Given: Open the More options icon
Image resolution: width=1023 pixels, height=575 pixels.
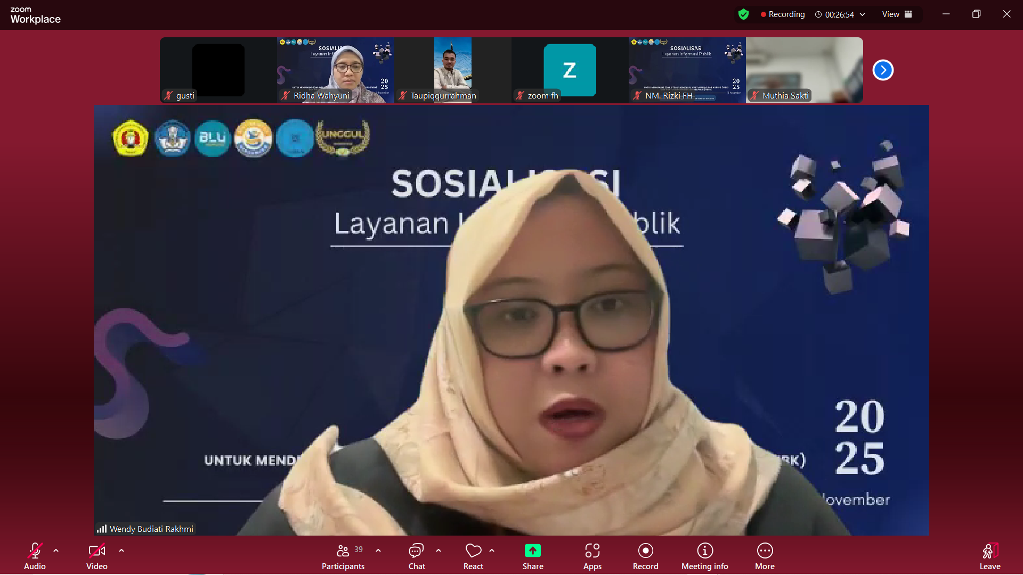Looking at the screenshot, I should pyautogui.click(x=765, y=551).
